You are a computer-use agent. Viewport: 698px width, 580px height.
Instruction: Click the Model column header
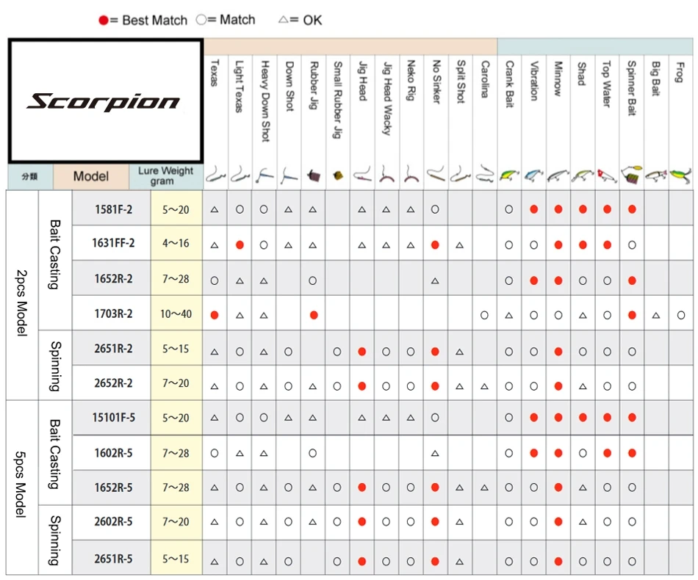coord(91,176)
